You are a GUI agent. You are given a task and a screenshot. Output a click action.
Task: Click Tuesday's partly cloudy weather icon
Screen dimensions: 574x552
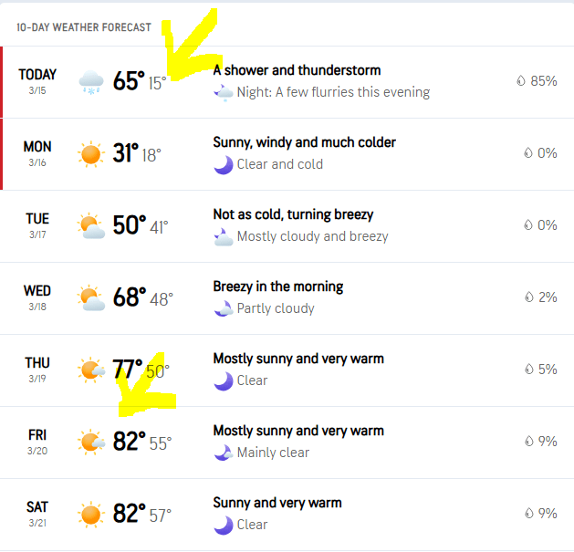pos(91,225)
